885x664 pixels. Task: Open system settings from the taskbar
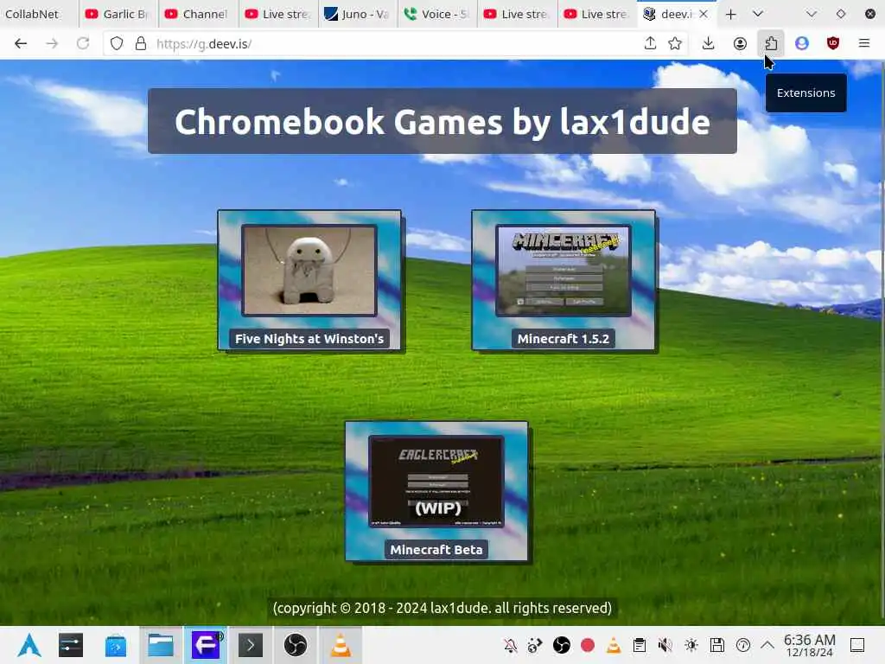pos(71,645)
